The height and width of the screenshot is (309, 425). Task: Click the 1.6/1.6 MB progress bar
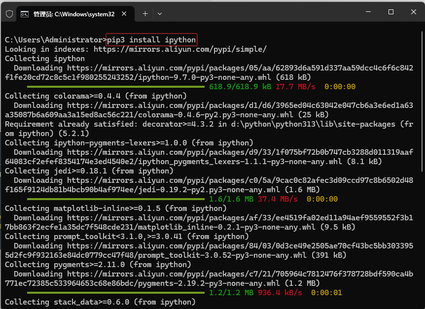coord(116,199)
